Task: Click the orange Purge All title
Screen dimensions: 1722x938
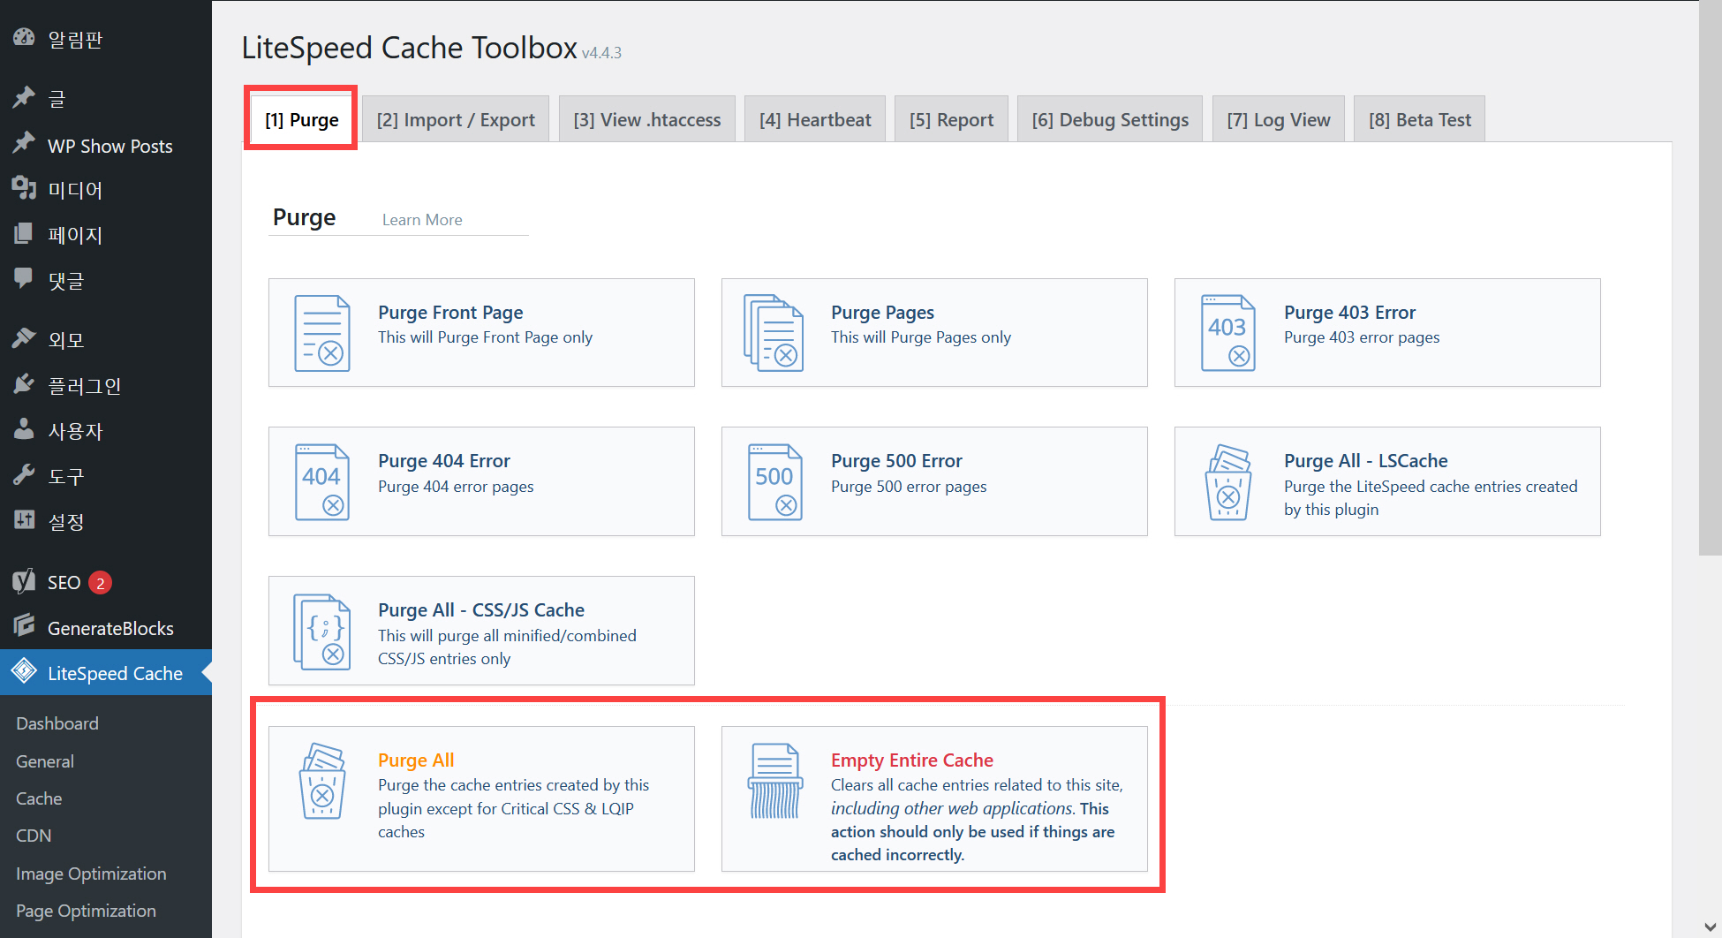Action: [x=416, y=760]
